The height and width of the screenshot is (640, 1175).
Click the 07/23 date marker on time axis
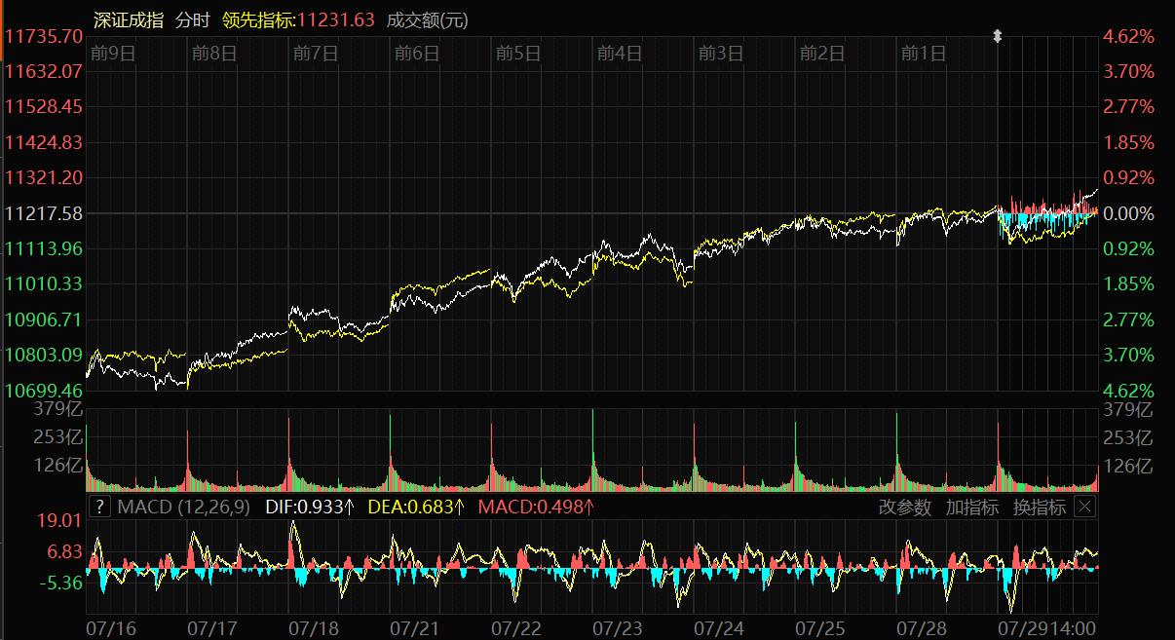tap(617, 628)
